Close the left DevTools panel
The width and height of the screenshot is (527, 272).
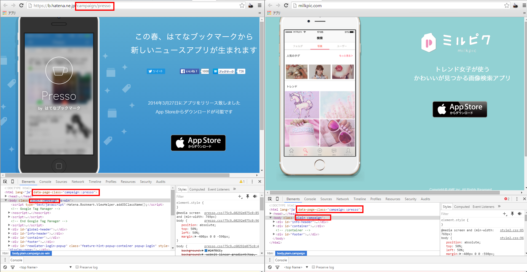point(260,182)
